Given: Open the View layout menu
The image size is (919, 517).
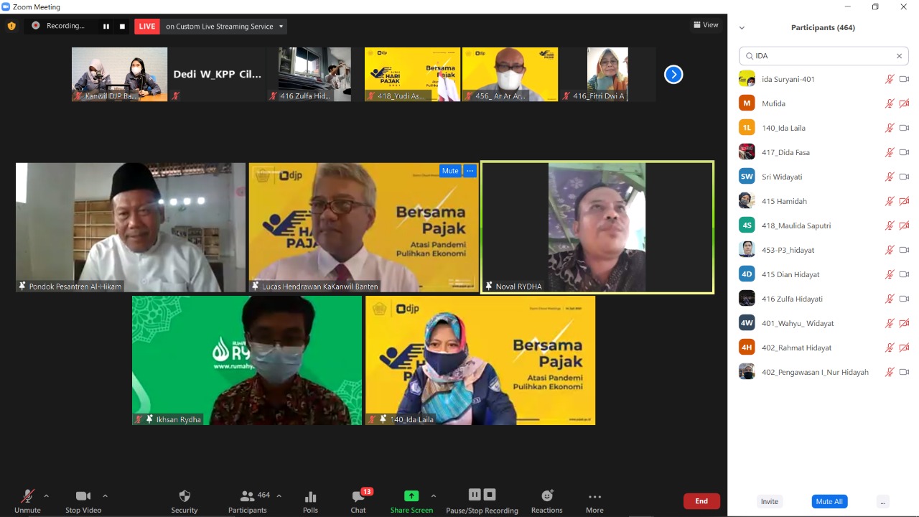Looking at the screenshot, I should pyautogui.click(x=706, y=25).
